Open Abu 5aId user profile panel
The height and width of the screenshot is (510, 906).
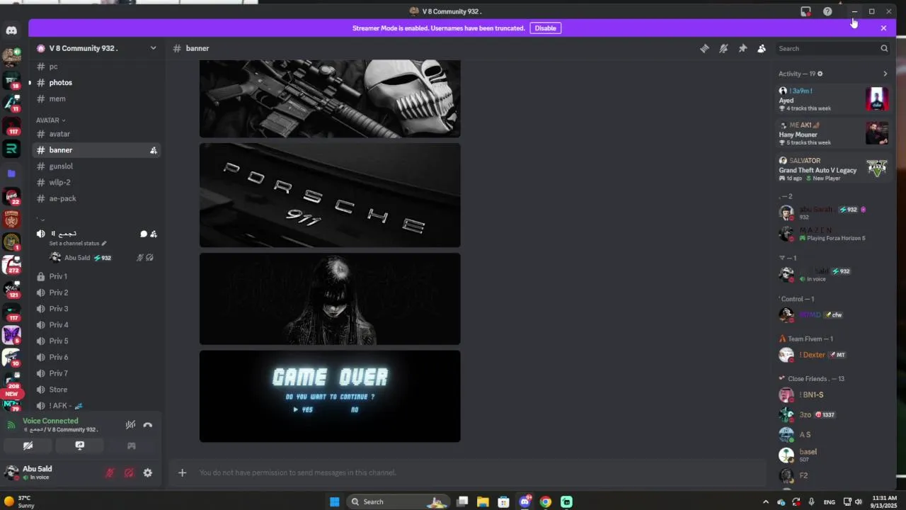coord(50,472)
